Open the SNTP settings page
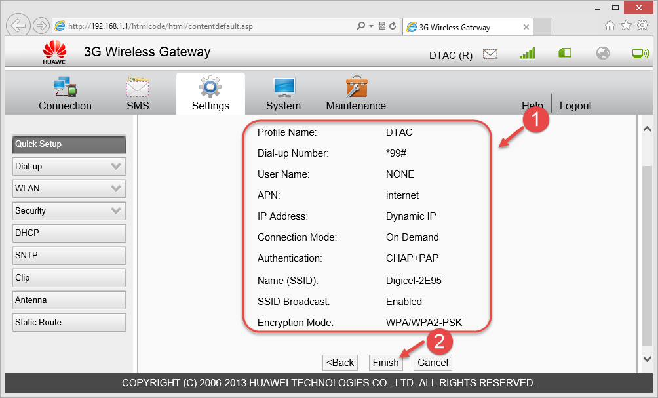Viewport: 658px width, 398px height. click(69, 255)
